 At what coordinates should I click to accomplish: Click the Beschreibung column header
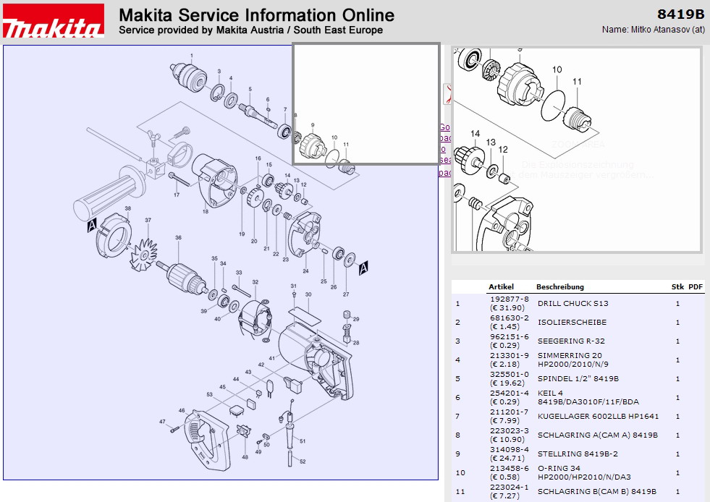(559, 287)
